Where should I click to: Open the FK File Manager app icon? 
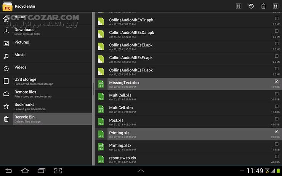(7, 6)
